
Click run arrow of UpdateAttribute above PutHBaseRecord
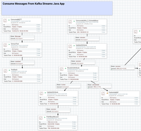click(x=45, y=93)
